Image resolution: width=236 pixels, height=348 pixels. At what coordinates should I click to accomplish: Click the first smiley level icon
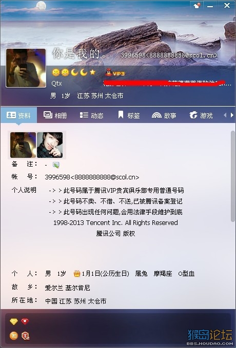tap(56, 72)
